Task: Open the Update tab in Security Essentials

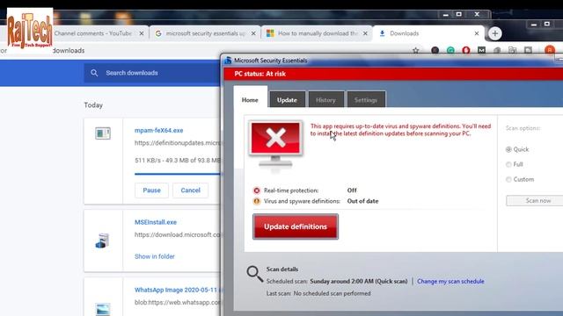Action: click(x=287, y=100)
